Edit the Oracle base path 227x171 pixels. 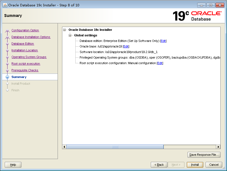(126, 46)
